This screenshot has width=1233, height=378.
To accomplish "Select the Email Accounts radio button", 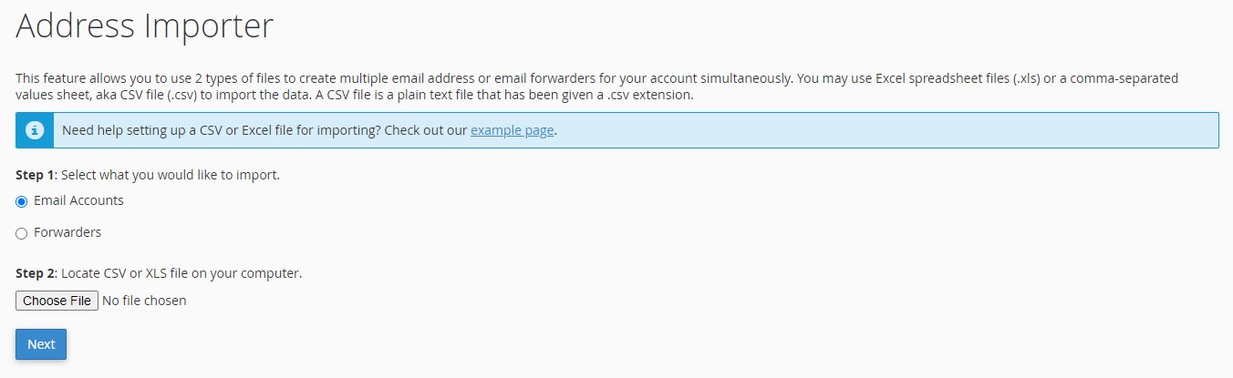I will click(22, 201).
